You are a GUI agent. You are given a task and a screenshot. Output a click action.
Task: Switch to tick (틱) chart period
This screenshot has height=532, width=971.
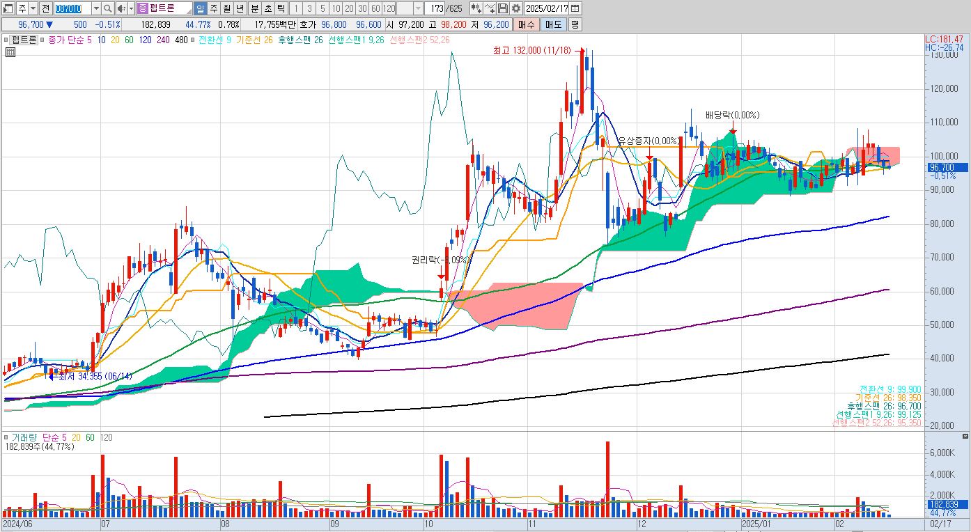click(280, 8)
